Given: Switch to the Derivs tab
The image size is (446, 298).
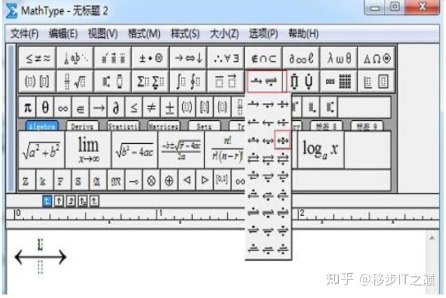Looking at the screenshot, I should (82, 126).
